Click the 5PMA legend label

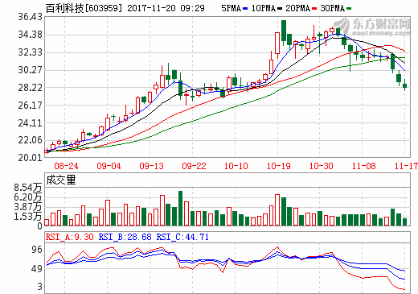click(231, 8)
